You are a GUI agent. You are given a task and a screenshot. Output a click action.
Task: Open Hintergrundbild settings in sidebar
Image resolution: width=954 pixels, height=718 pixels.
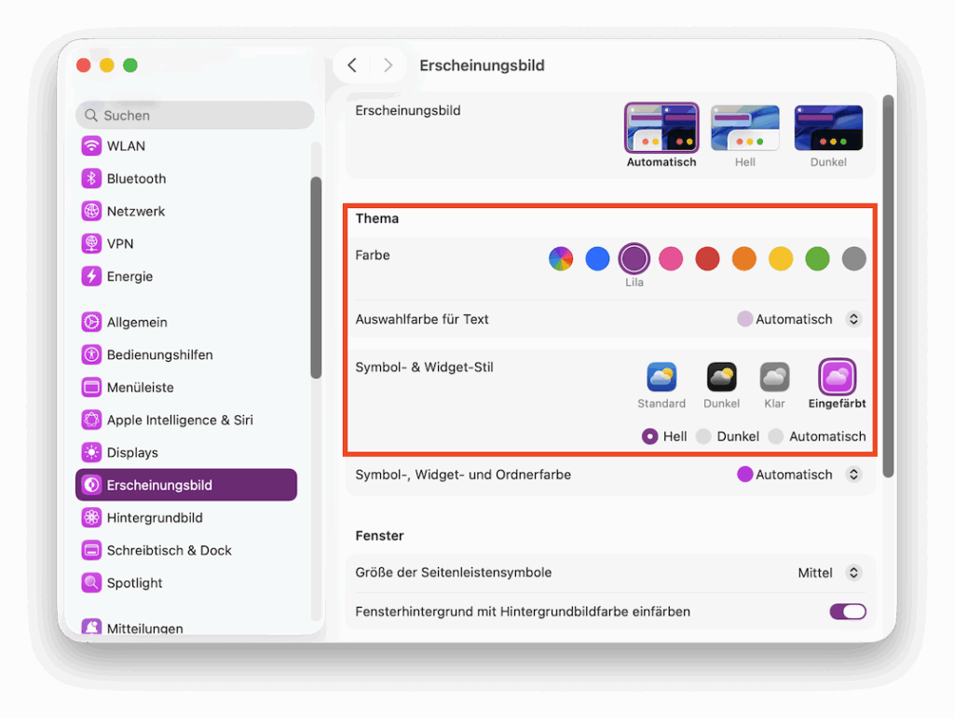(155, 518)
